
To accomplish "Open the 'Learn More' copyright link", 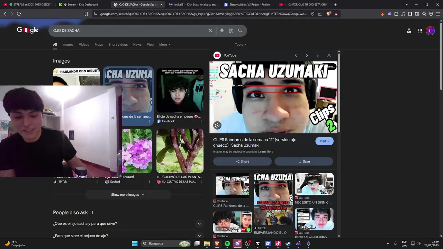I will [265, 152].
